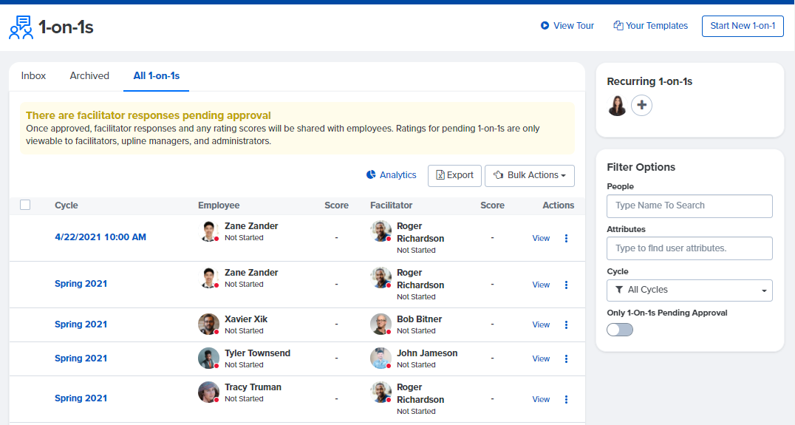Click the Facilitator column header
This screenshot has height=425, width=795.
click(391, 205)
